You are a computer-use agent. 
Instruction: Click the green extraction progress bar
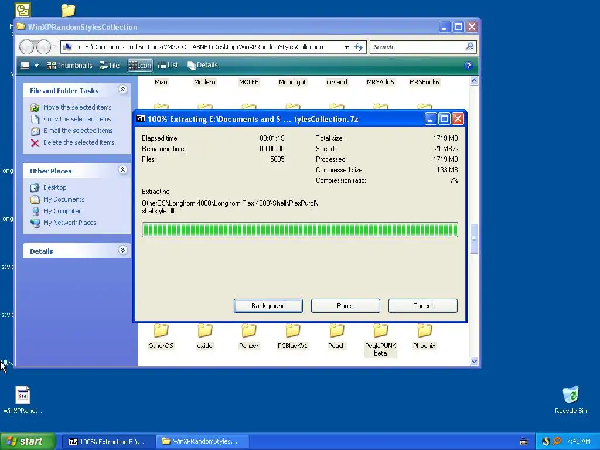(x=300, y=230)
